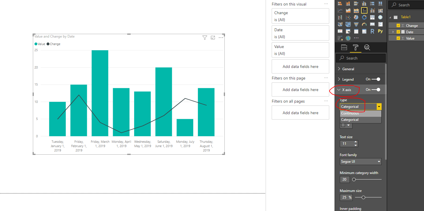Viewport: 424px width, 211px height.
Task: Select the clustered bar chart visual
Action: click(x=356, y=3)
